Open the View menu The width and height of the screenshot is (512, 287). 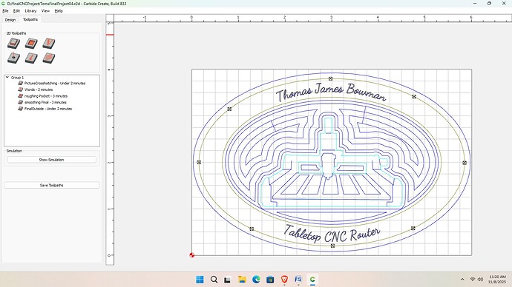pyautogui.click(x=45, y=11)
